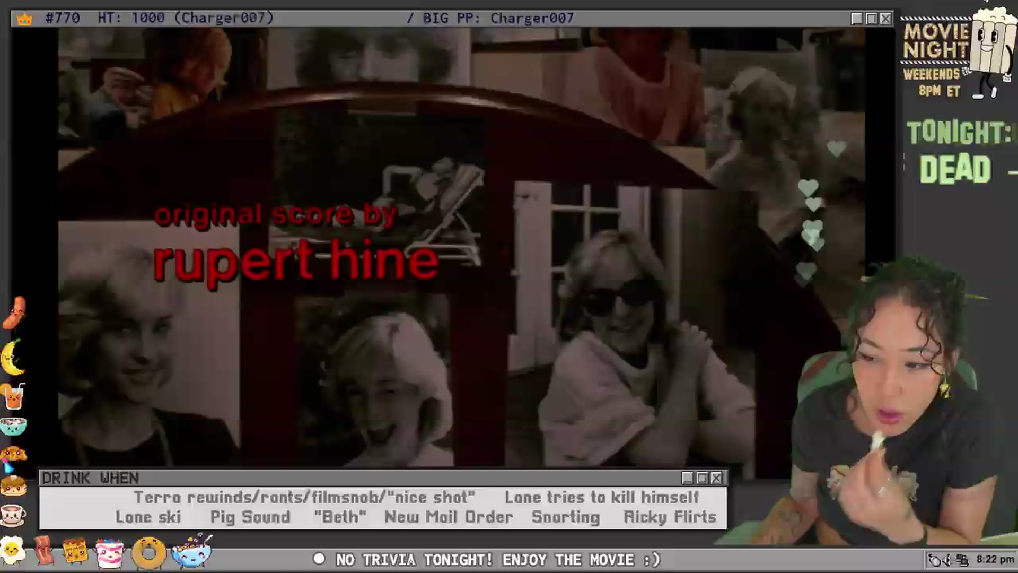Click the bacon strip emote icon

tap(44, 550)
